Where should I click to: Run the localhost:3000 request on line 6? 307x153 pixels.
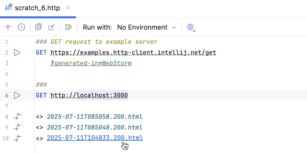(17, 95)
